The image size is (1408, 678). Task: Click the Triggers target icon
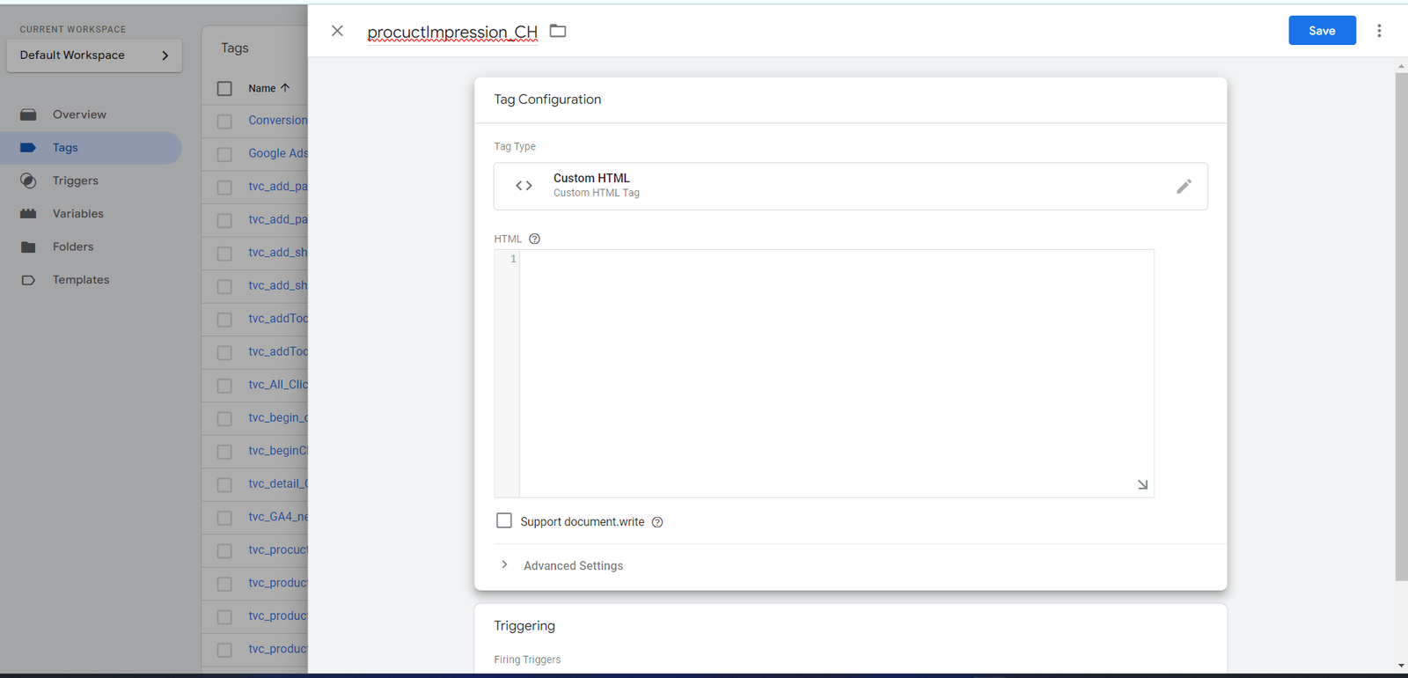tap(28, 181)
